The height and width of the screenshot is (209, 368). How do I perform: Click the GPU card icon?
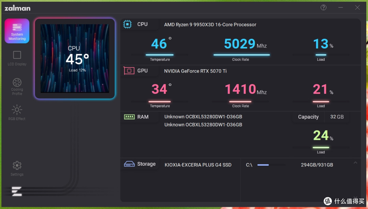click(129, 71)
